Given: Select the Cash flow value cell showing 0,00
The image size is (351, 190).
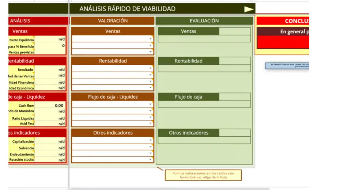Looking at the screenshot, I should (51, 105).
